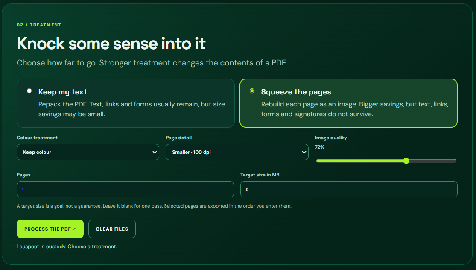The height and width of the screenshot is (270, 476).
Task: Open the Page detail dropdown
Action: (x=237, y=152)
